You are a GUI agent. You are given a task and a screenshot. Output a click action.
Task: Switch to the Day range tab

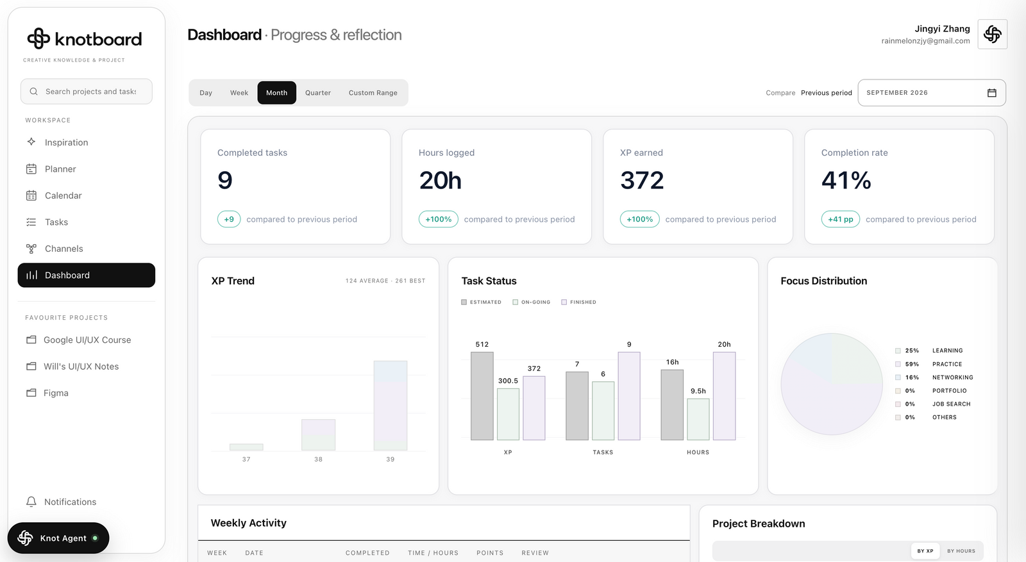pyautogui.click(x=206, y=93)
